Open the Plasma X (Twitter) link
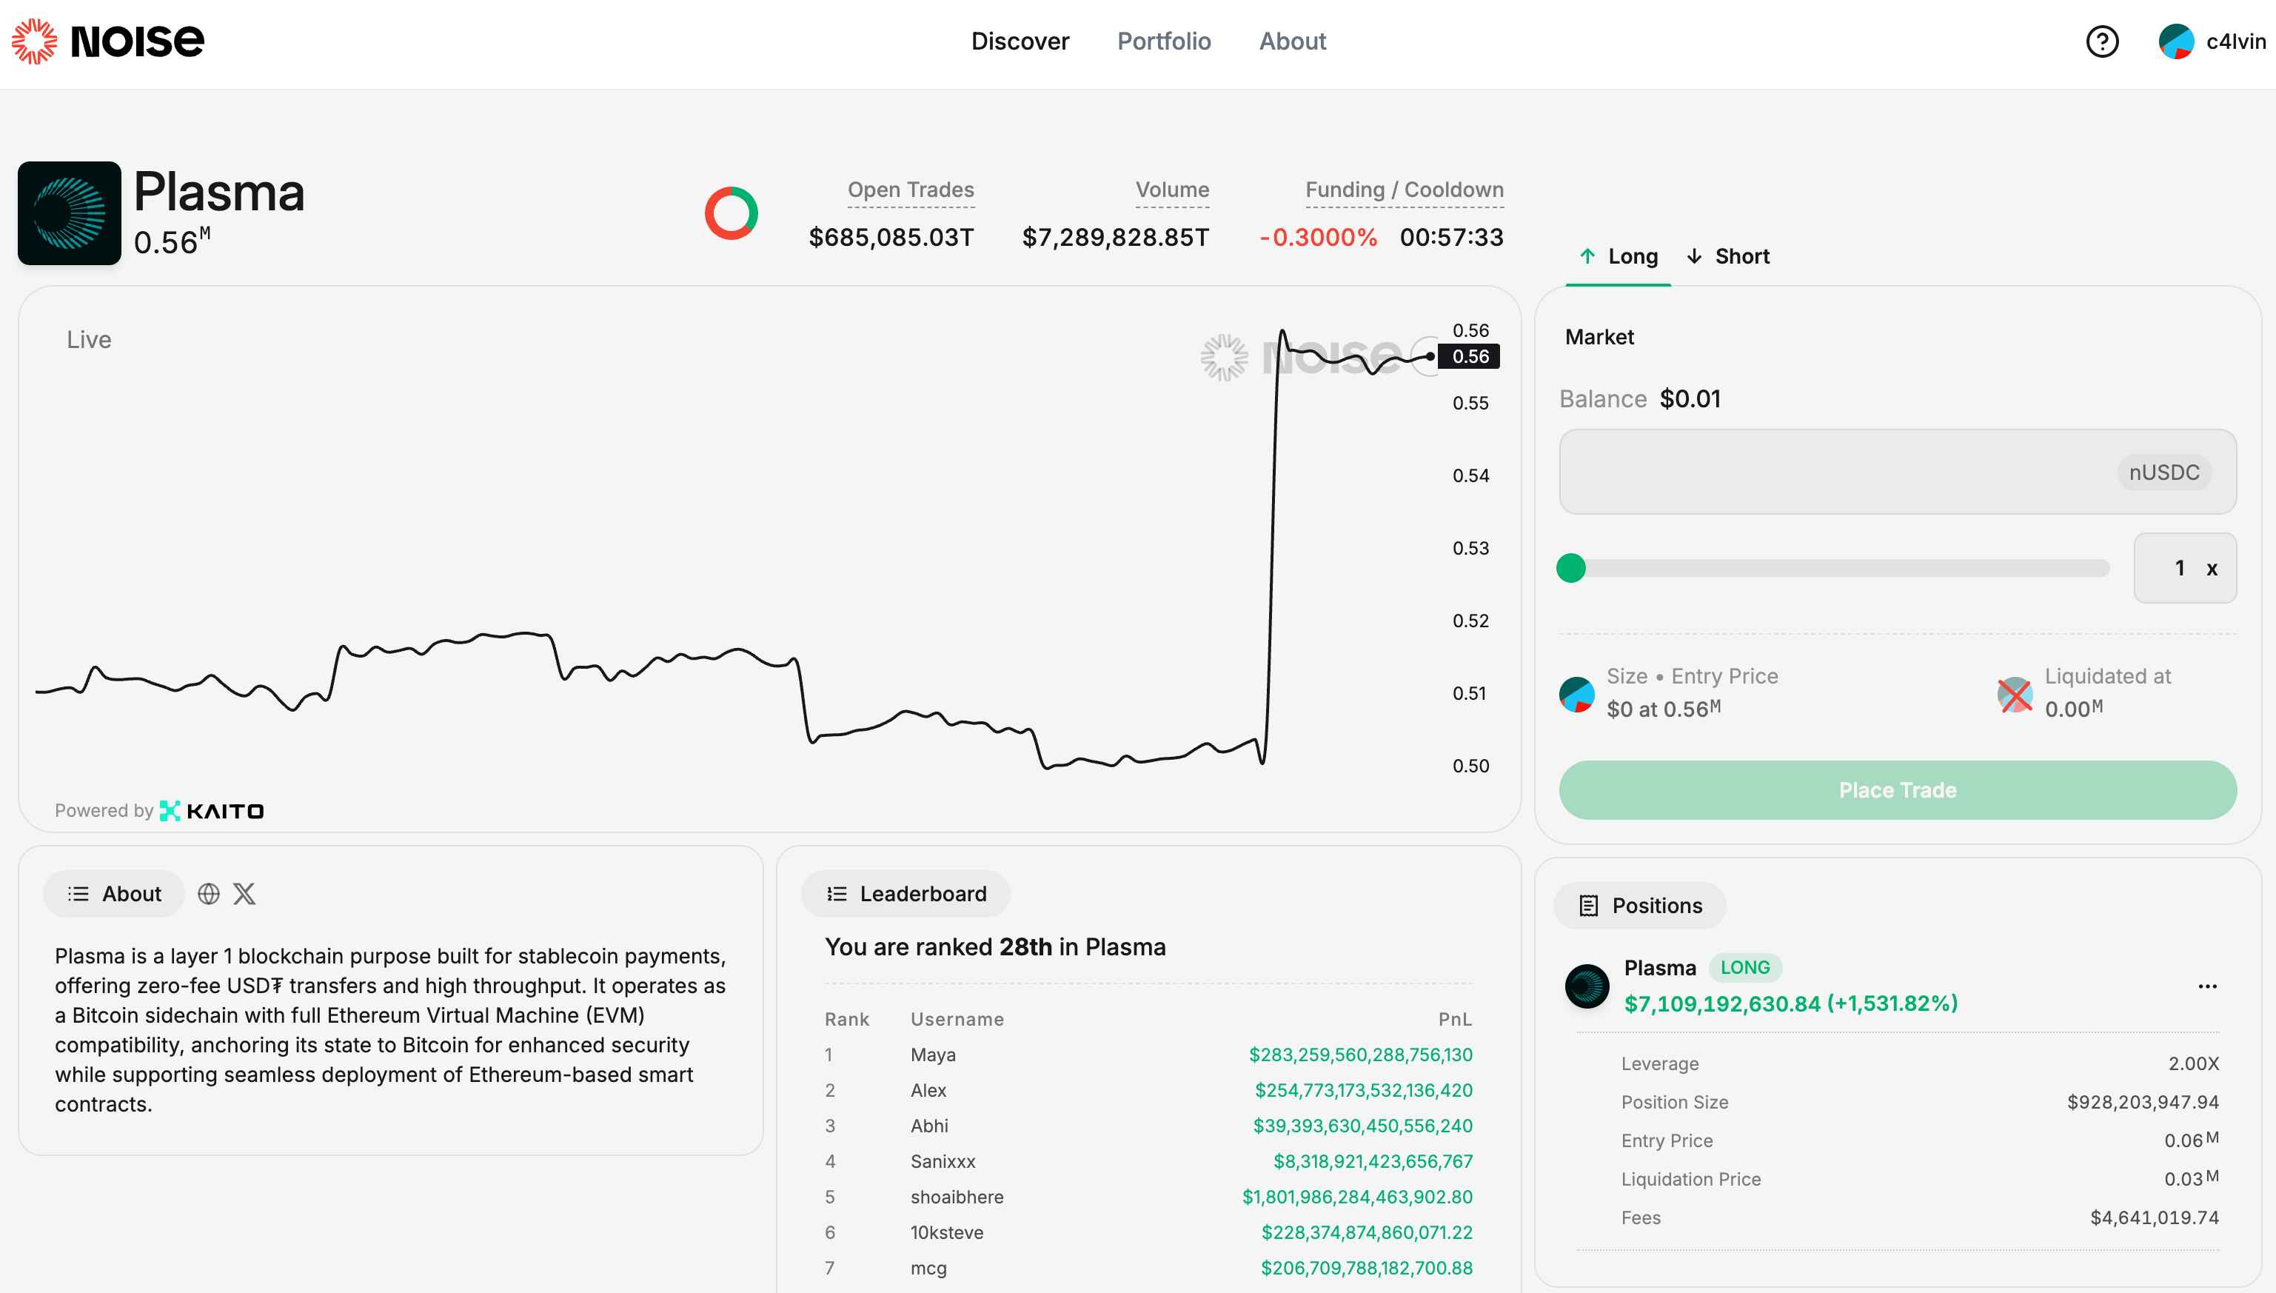2276x1293 pixels. [244, 893]
